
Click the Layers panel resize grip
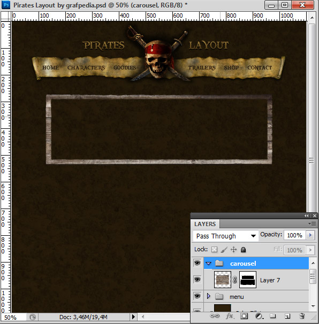(314, 318)
